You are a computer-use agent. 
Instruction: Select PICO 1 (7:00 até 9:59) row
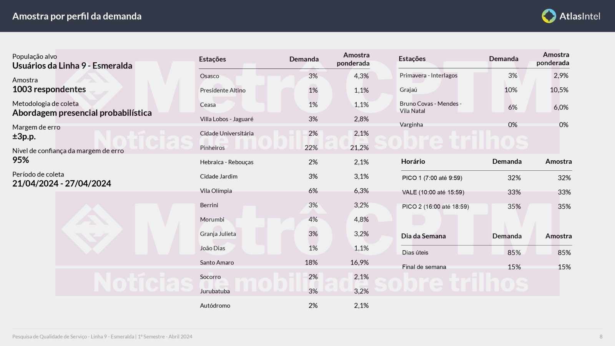point(486,178)
